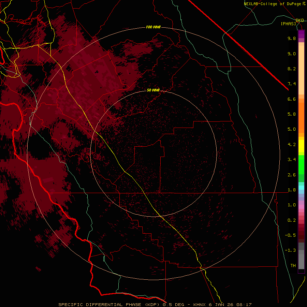Click the 5.0 scale label
The width and height of the screenshot is (307, 307).
292,129
